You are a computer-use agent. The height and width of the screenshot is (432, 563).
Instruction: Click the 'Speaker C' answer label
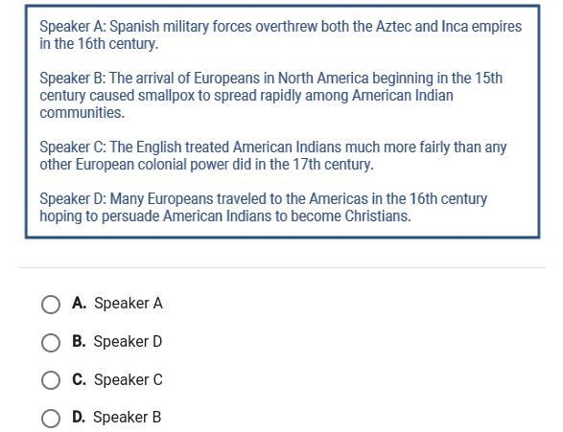tap(129, 379)
